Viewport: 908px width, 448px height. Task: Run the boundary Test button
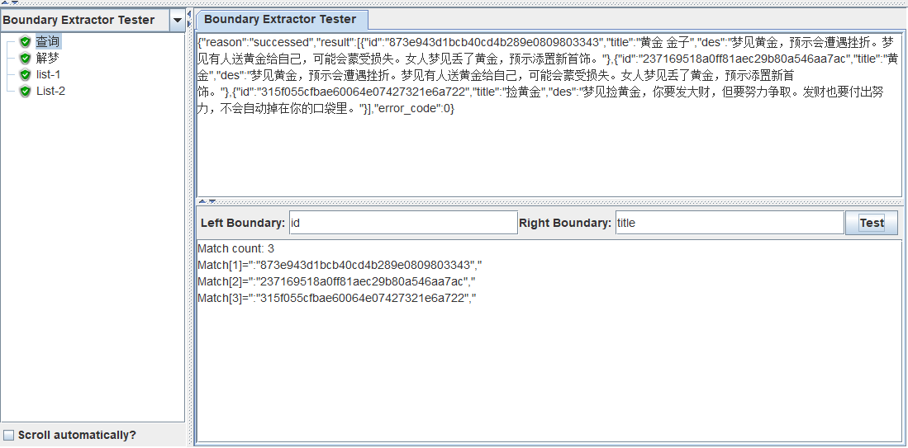pos(872,223)
